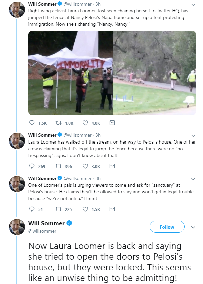Open the photo of people running on road
The image size is (203, 284).
(154, 73)
